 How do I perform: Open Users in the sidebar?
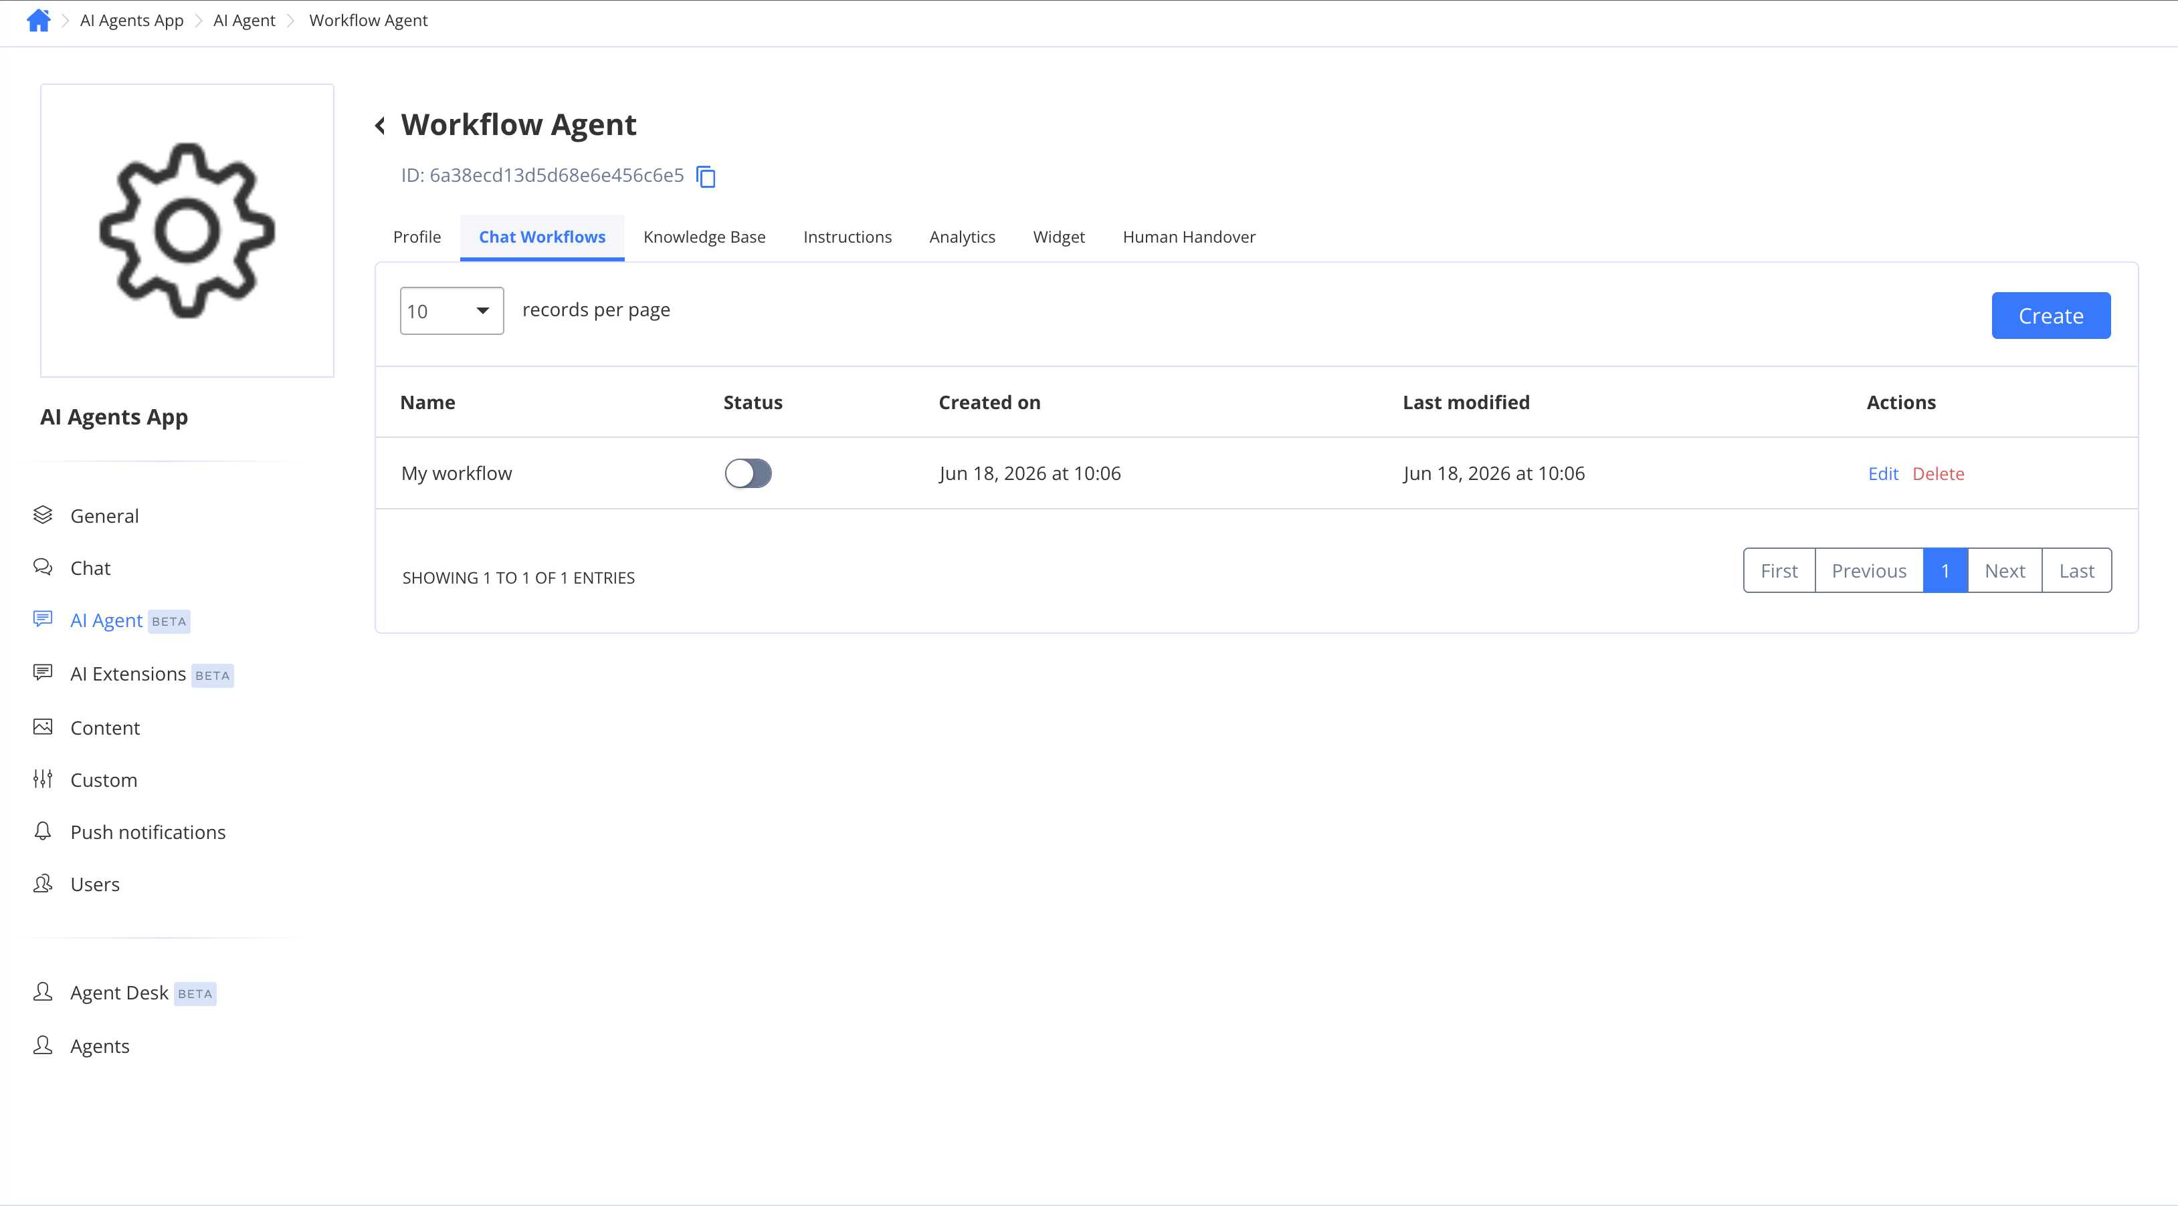click(95, 884)
